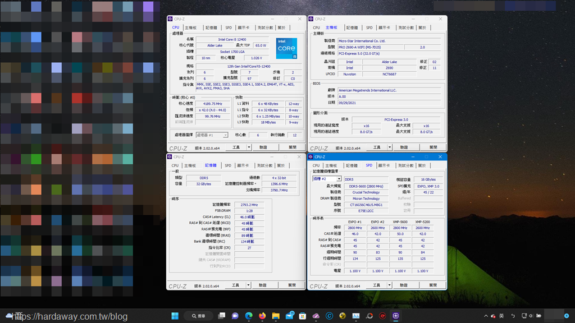Click 關閉 button in SPD window
Screen dimensions: 575x323
point(433,285)
